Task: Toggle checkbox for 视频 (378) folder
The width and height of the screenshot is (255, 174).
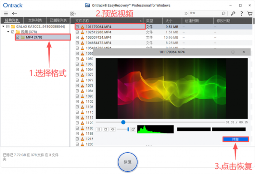Action: [13, 32]
